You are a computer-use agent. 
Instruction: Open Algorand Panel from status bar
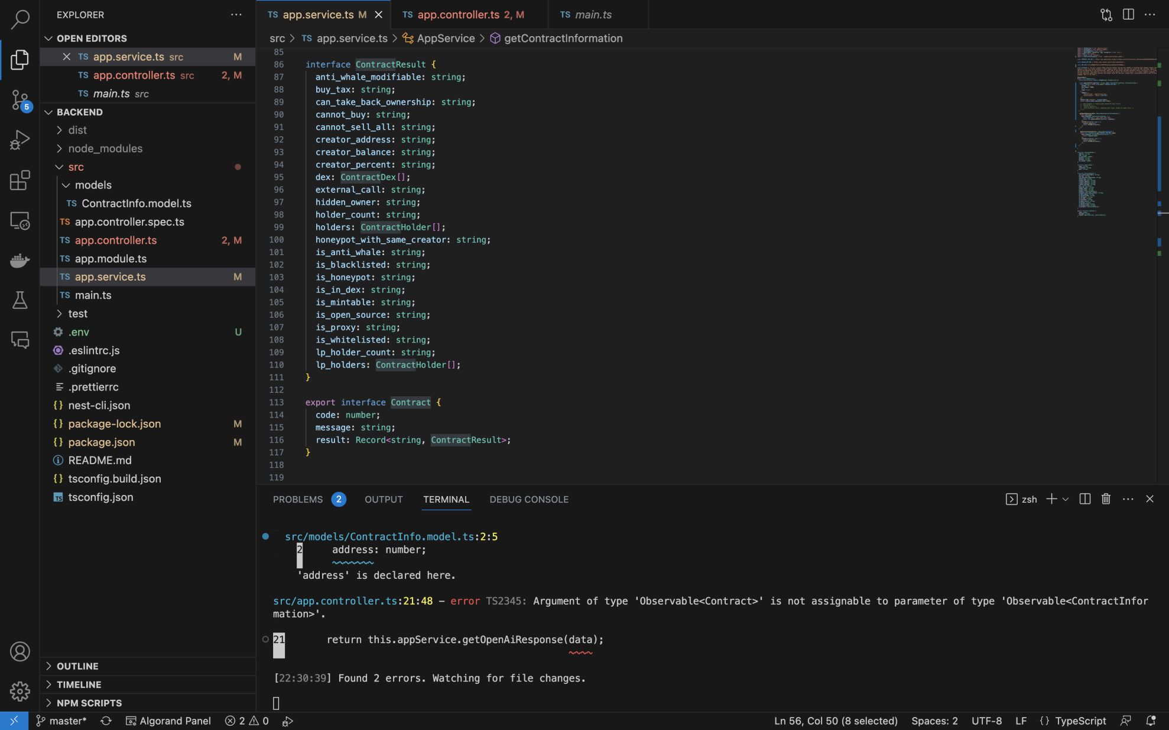click(x=168, y=721)
